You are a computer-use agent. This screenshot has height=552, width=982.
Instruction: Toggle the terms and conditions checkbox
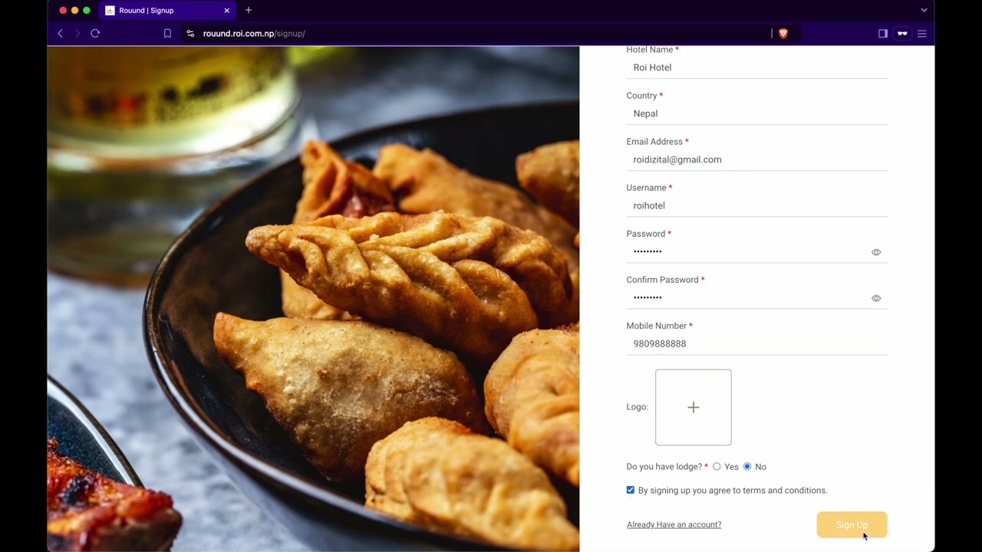tap(631, 490)
